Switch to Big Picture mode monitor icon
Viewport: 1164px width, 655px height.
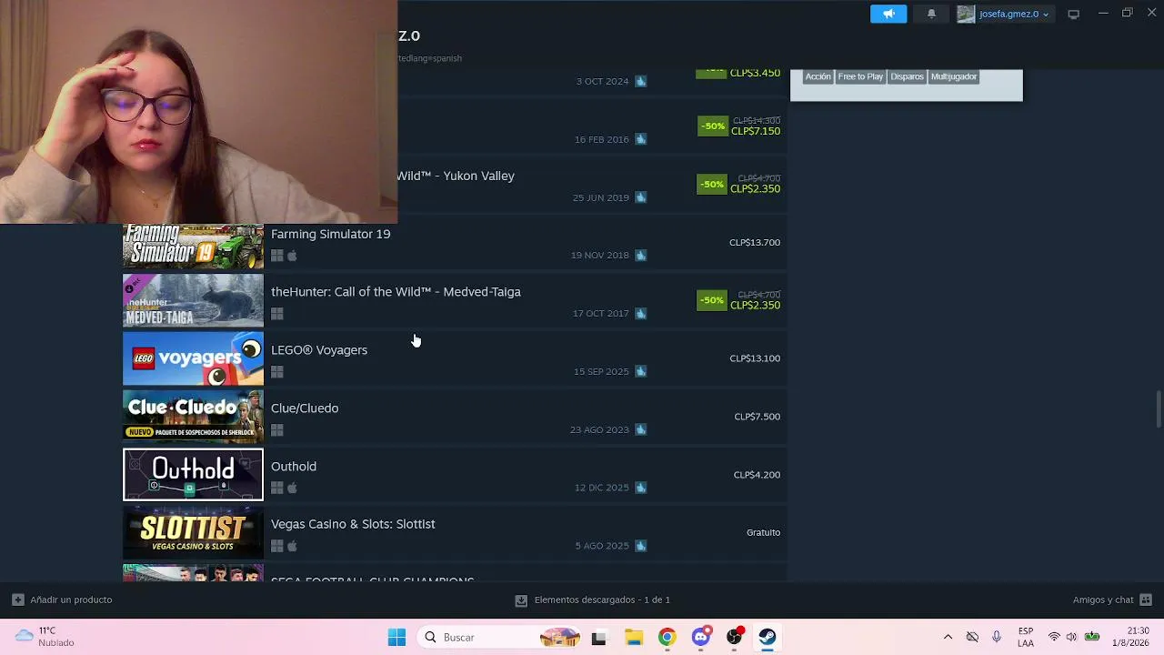click(1073, 14)
